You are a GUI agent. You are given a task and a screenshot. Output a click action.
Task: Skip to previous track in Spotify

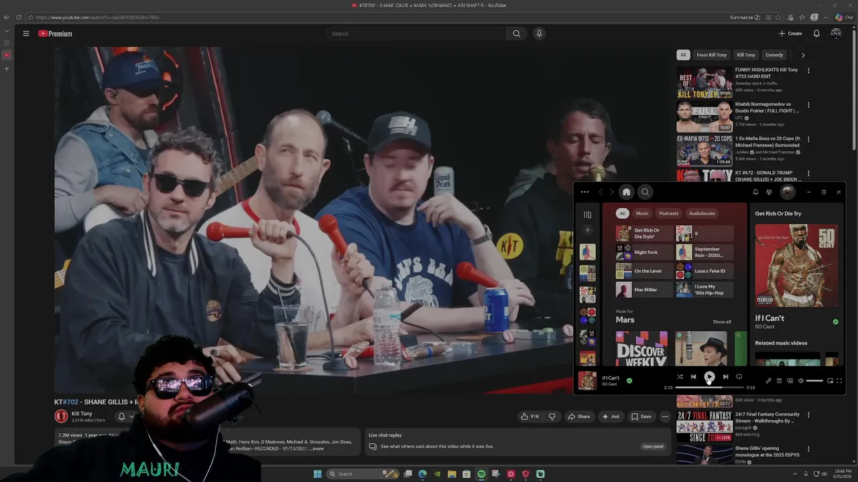click(694, 377)
